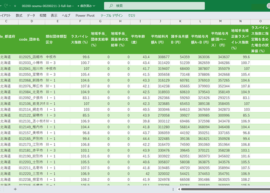Image resolution: width=270 pixels, height=193 pixels.
Task: Click the 平均給与月額A+B (円) header cell
Action: 200,39
